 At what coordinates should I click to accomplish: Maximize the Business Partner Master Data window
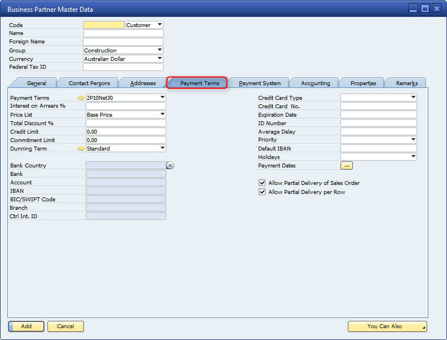425,9
